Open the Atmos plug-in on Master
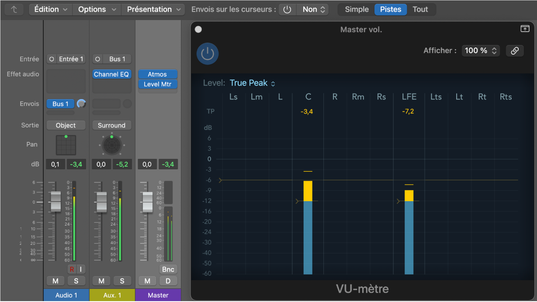The height and width of the screenshot is (302, 537). 158,74
